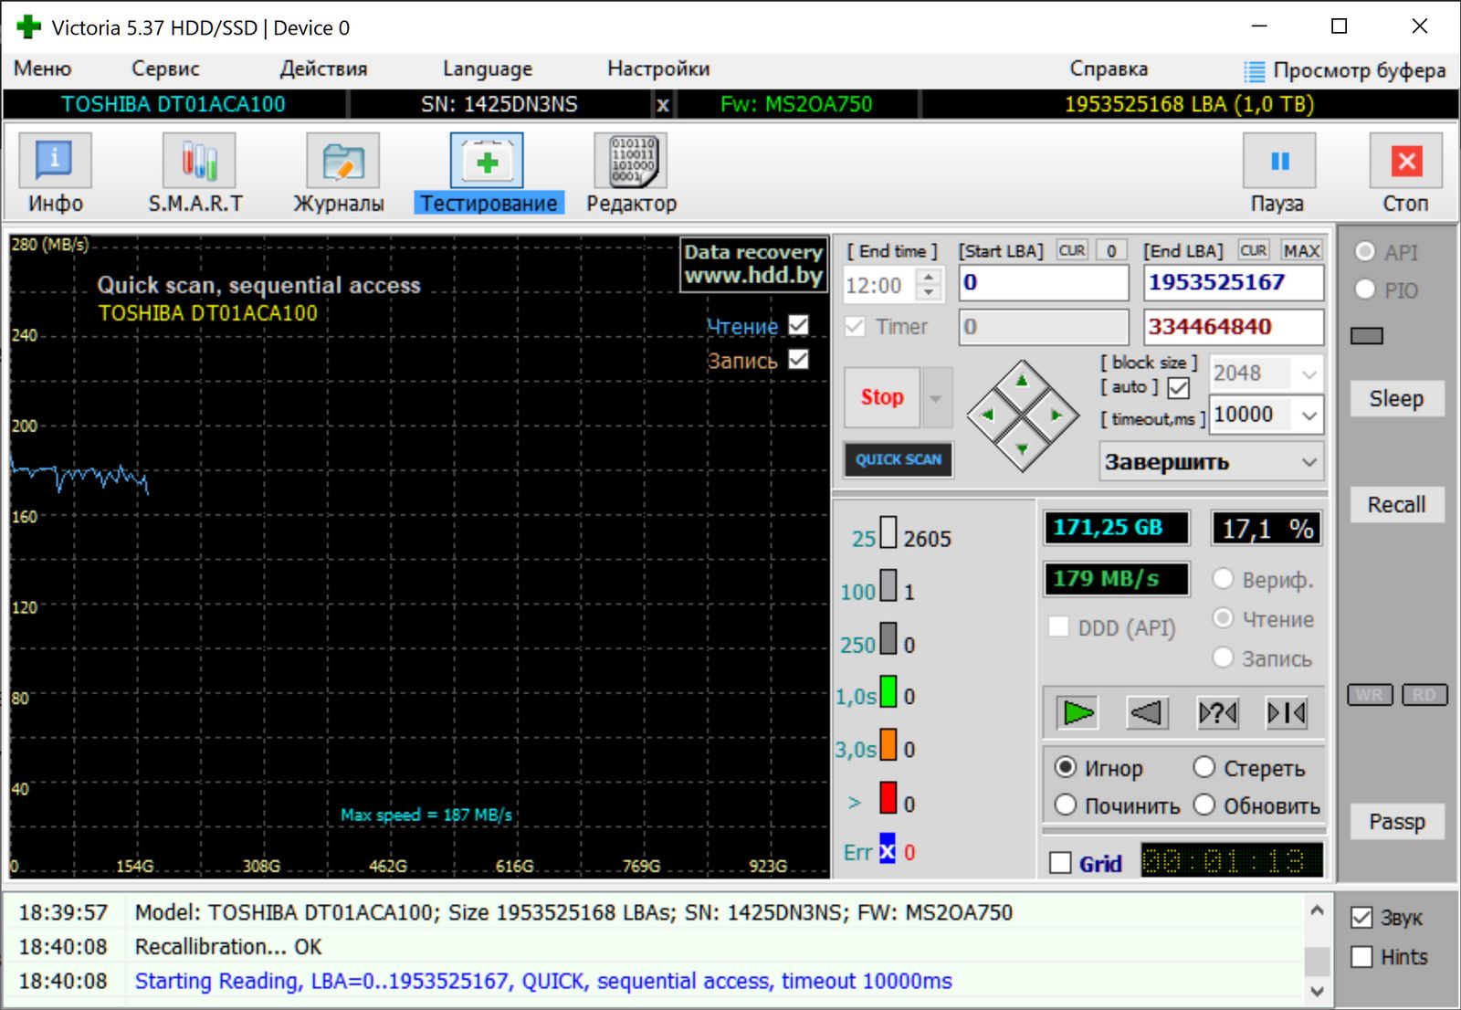Click the Sleep button
Screen dimensions: 1461x1010
[1395, 399]
